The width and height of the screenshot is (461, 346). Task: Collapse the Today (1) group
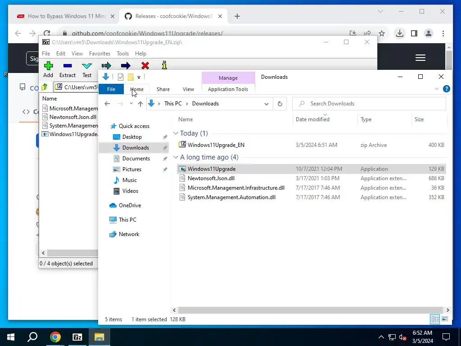click(x=176, y=133)
